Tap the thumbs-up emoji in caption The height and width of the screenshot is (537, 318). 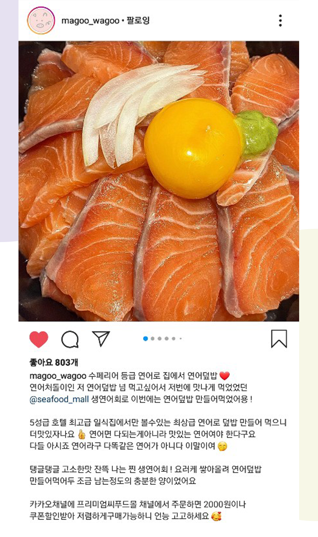coord(81,434)
